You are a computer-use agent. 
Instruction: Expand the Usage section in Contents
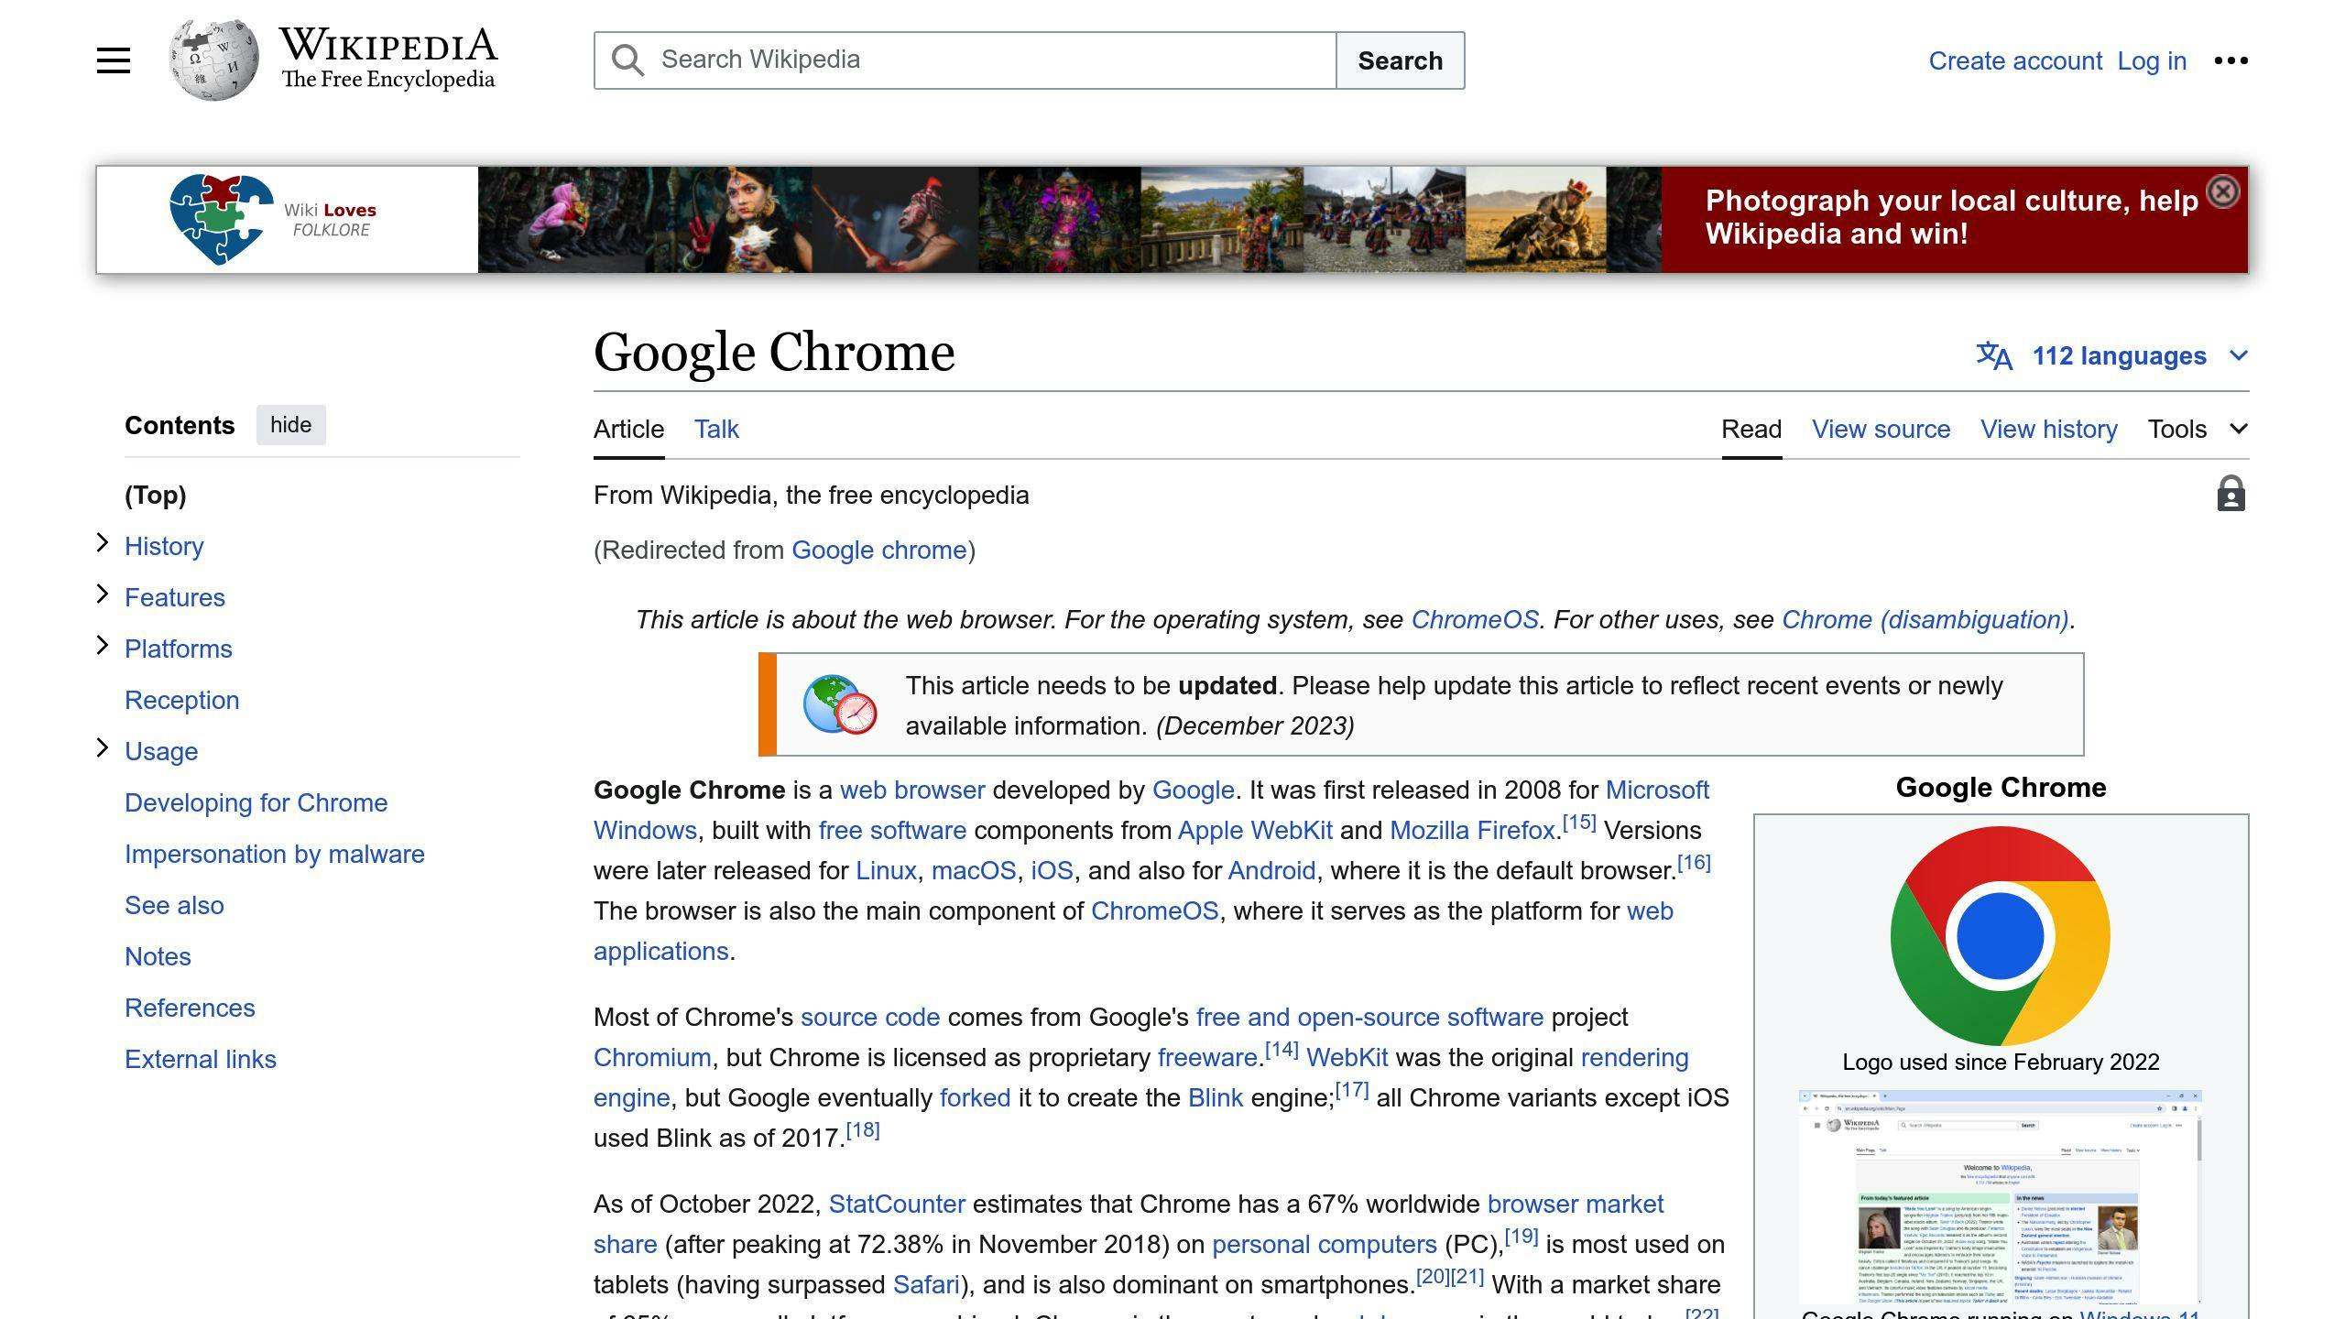(x=102, y=748)
